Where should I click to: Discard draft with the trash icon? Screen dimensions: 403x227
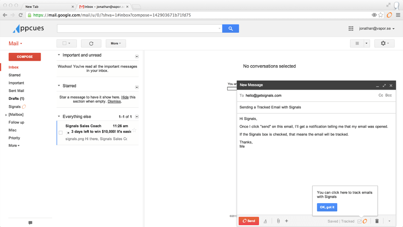point(377,221)
